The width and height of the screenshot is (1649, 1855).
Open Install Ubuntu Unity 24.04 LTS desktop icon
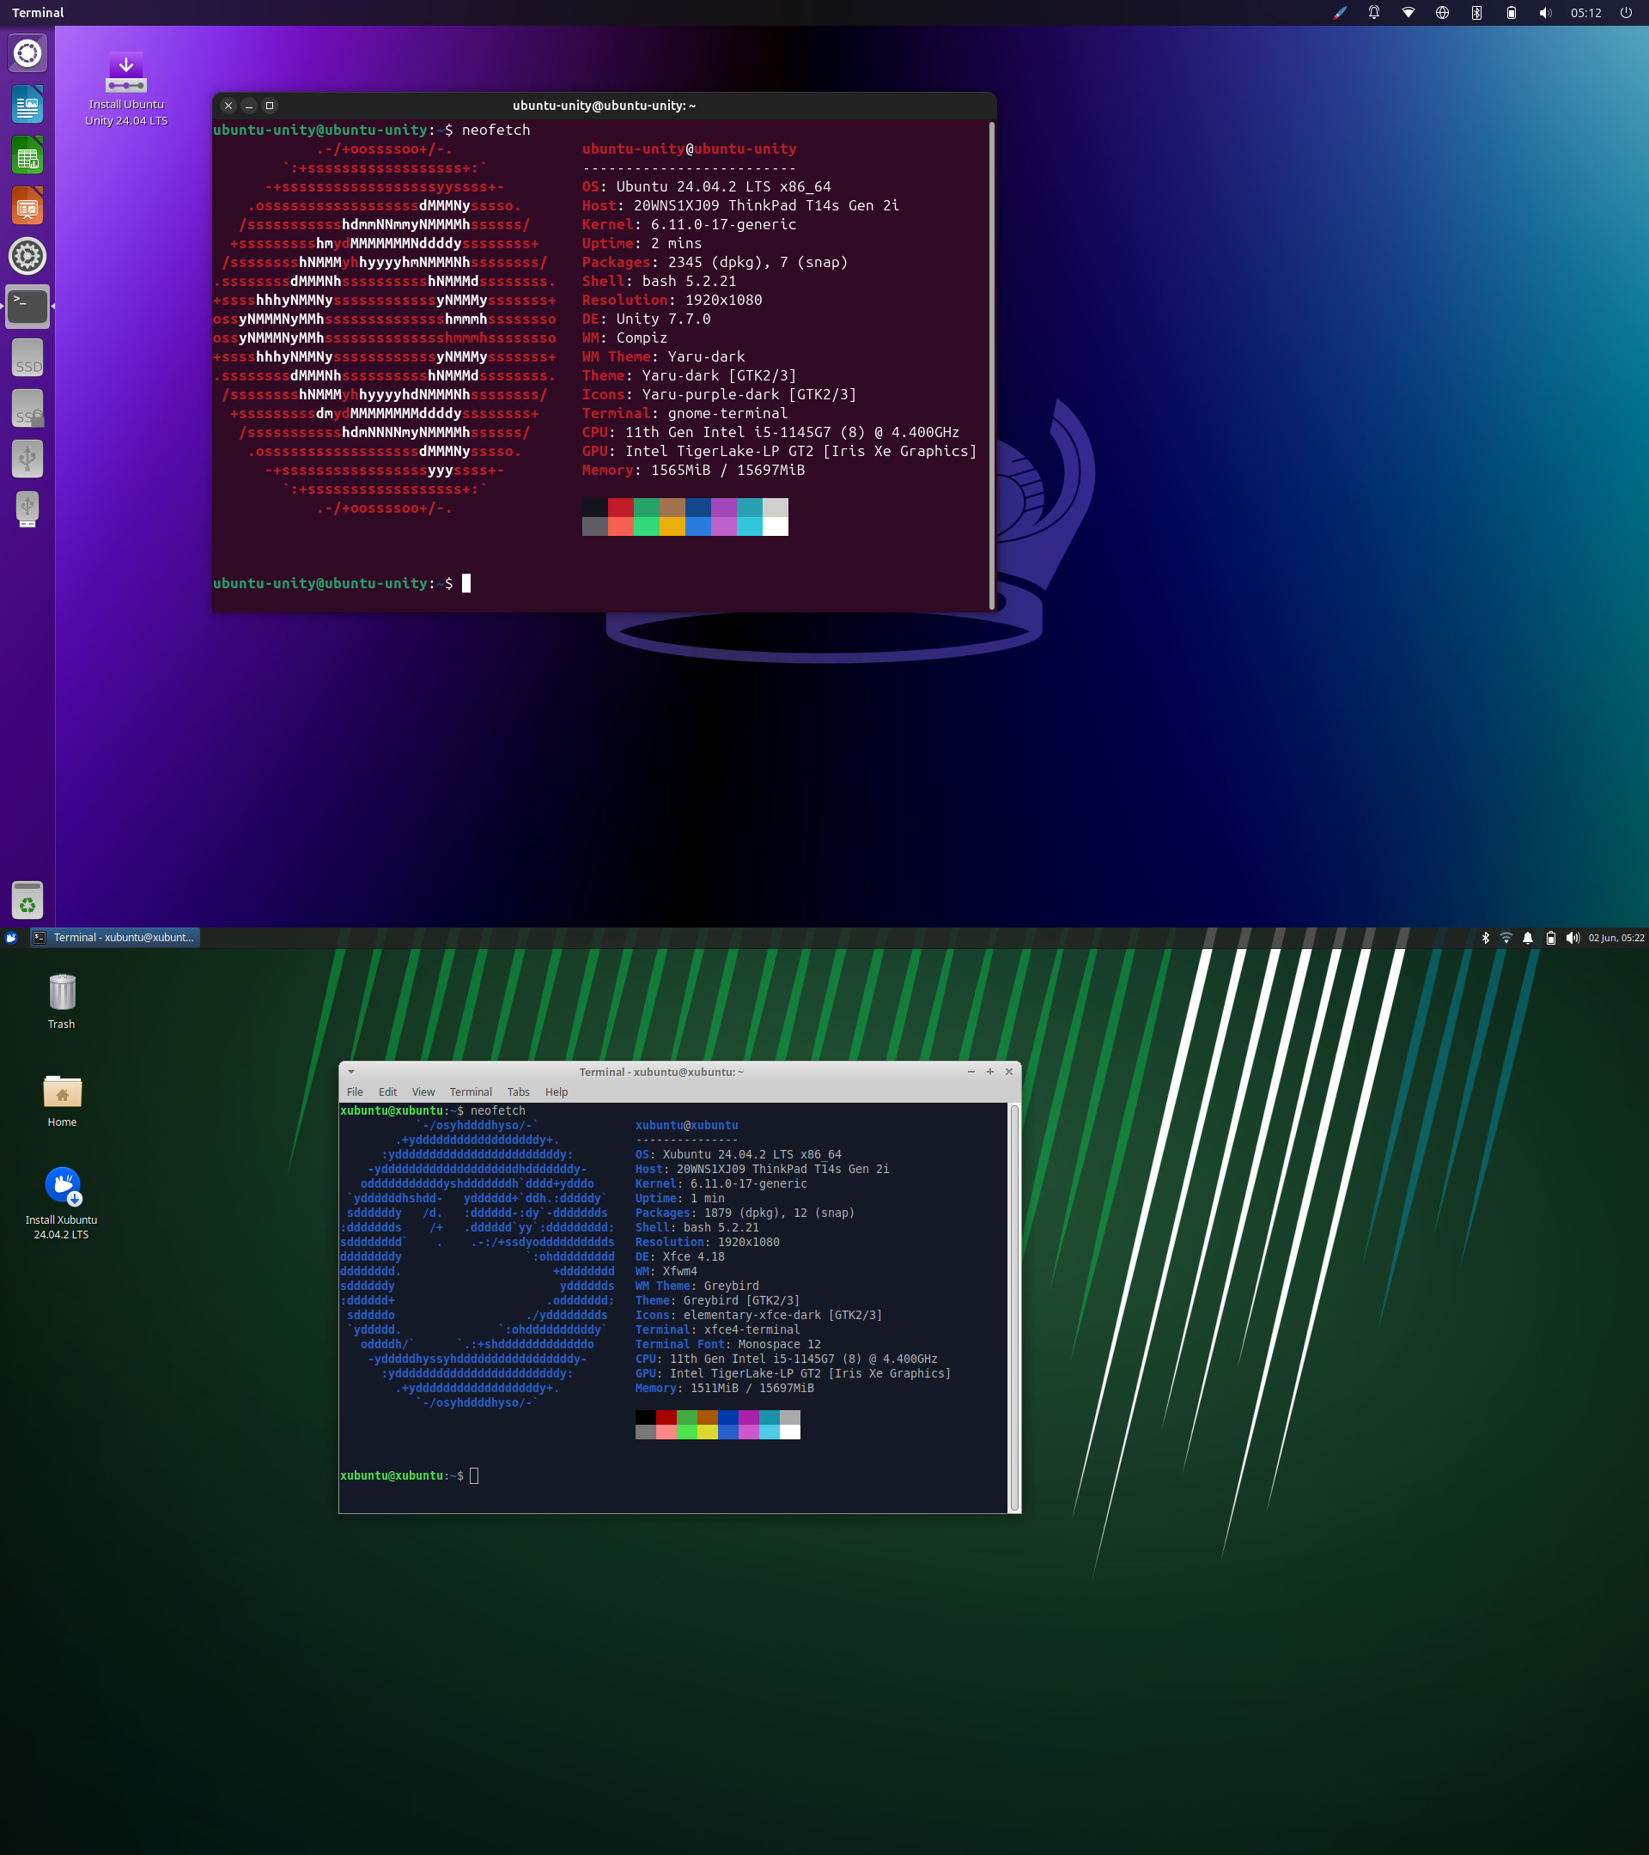(126, 90)
